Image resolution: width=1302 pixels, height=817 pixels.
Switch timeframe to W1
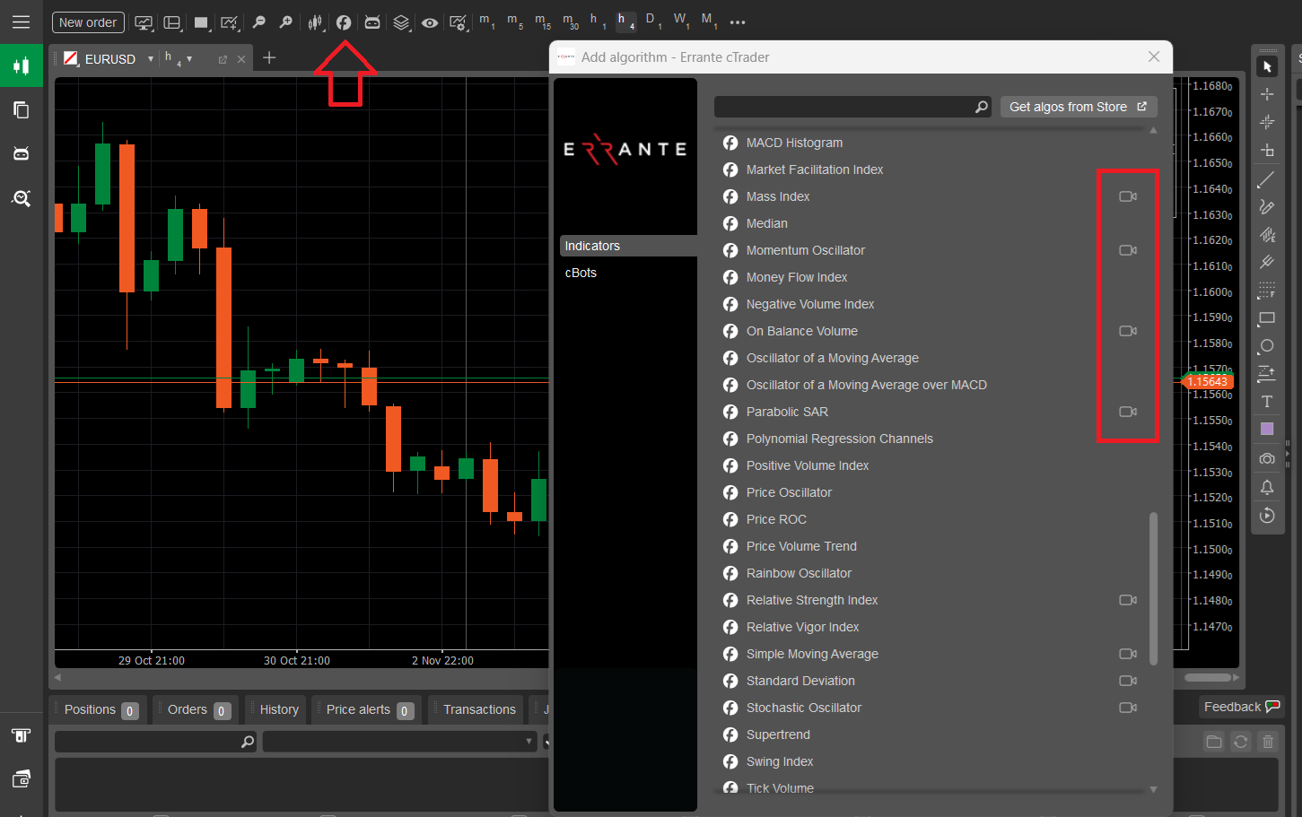(x=681, y=22)
